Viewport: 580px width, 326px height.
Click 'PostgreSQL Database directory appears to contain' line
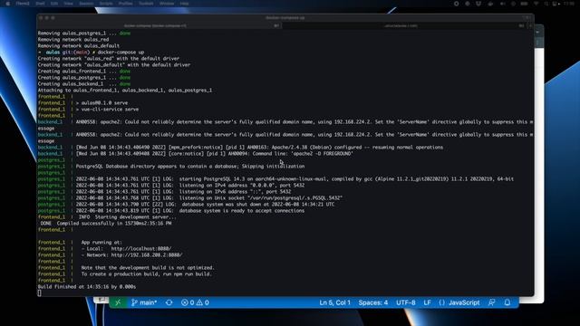coord(190,167)
